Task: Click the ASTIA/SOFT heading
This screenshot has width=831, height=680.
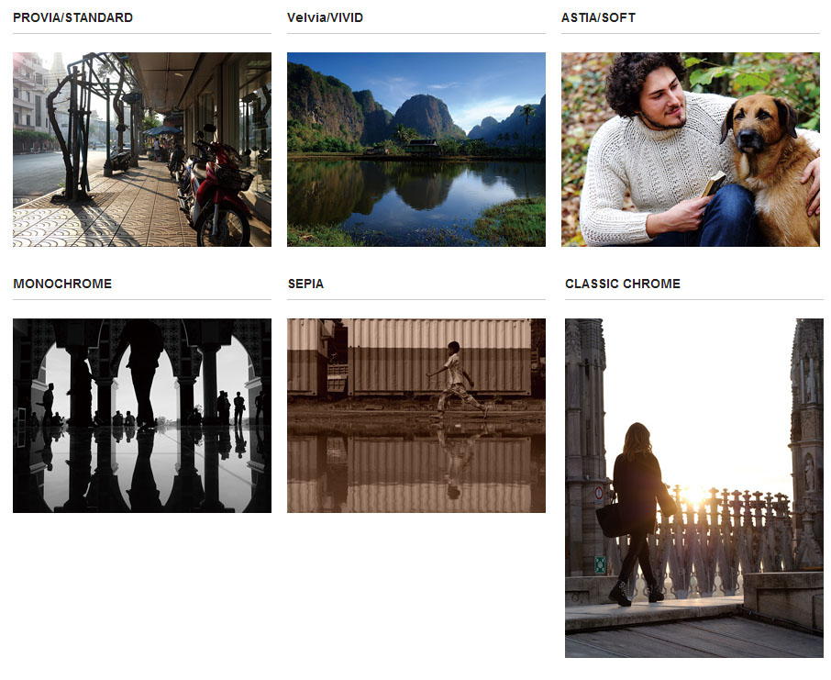Action: pyautogui.click(x=598, y=17)
